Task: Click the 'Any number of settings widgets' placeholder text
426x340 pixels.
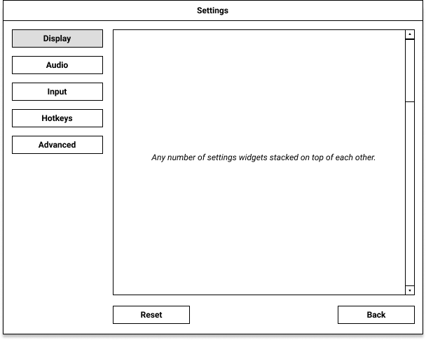Action: [x=263, y=157]
